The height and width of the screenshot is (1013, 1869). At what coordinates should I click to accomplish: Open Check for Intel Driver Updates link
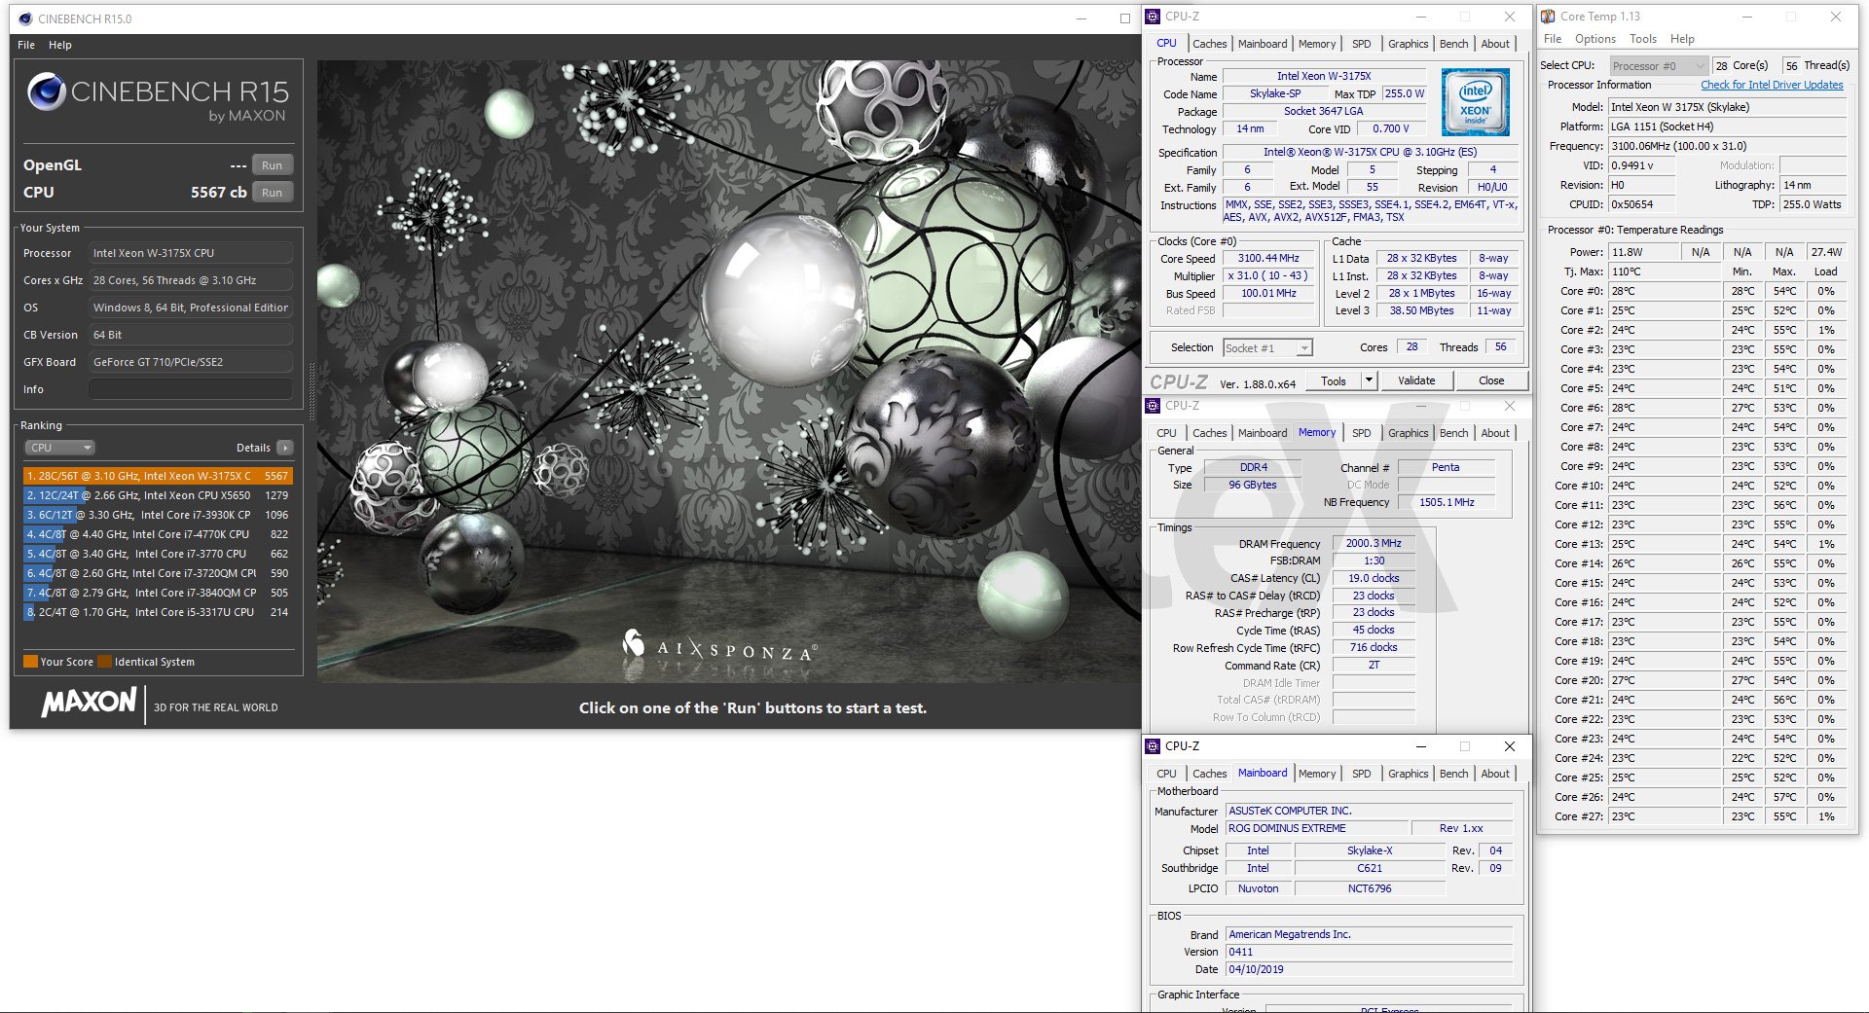pyautogui.click(x=1772, y=86)
